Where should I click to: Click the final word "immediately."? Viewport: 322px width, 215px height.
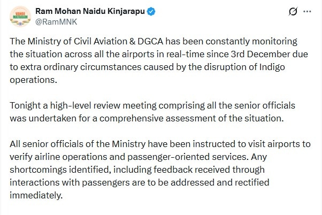pos(40,195)
